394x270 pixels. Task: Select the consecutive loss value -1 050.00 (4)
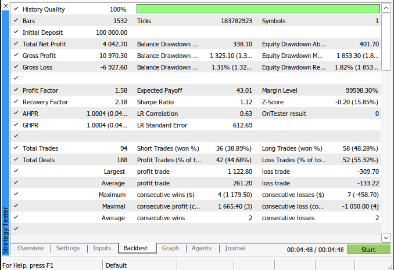point(360,206)
